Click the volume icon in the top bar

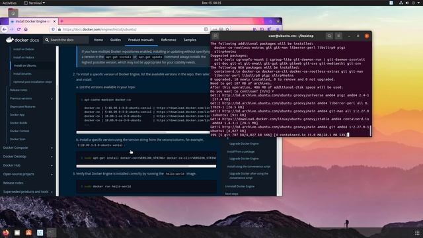coord(407,3)
